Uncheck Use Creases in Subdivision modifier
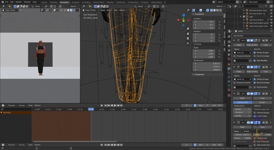 [x=255, y=116]
